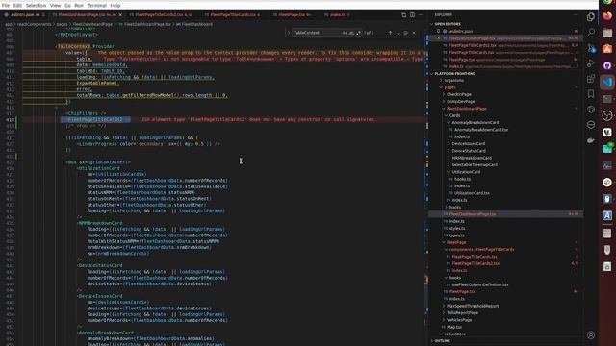Toggle Match Whole Word in find widget
This screenshot has width=616, height=346.
click(x=351, y=33)
